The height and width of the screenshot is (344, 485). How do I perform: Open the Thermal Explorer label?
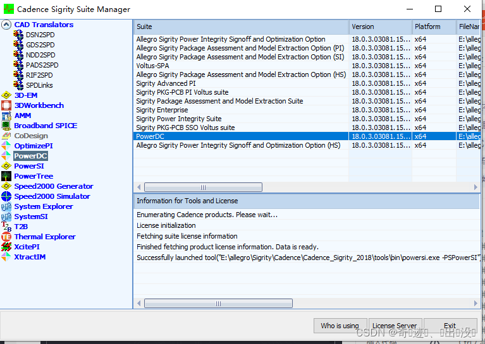45,237
